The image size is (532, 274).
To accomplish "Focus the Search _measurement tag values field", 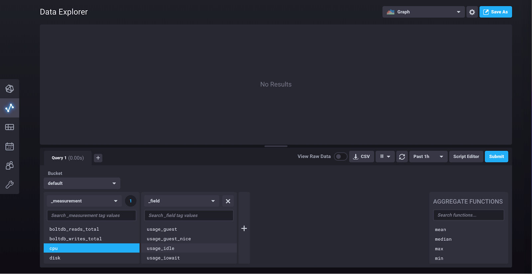I will coord(91,216).
